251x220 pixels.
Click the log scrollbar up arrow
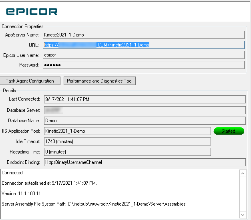pos(243,173)
